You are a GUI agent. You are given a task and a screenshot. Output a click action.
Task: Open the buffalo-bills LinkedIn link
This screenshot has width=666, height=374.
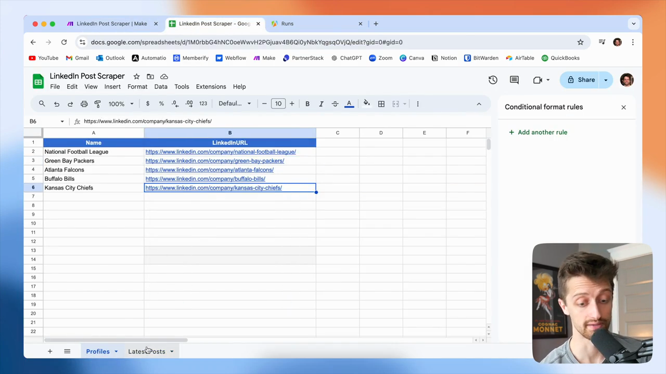[x=206, y=179]
